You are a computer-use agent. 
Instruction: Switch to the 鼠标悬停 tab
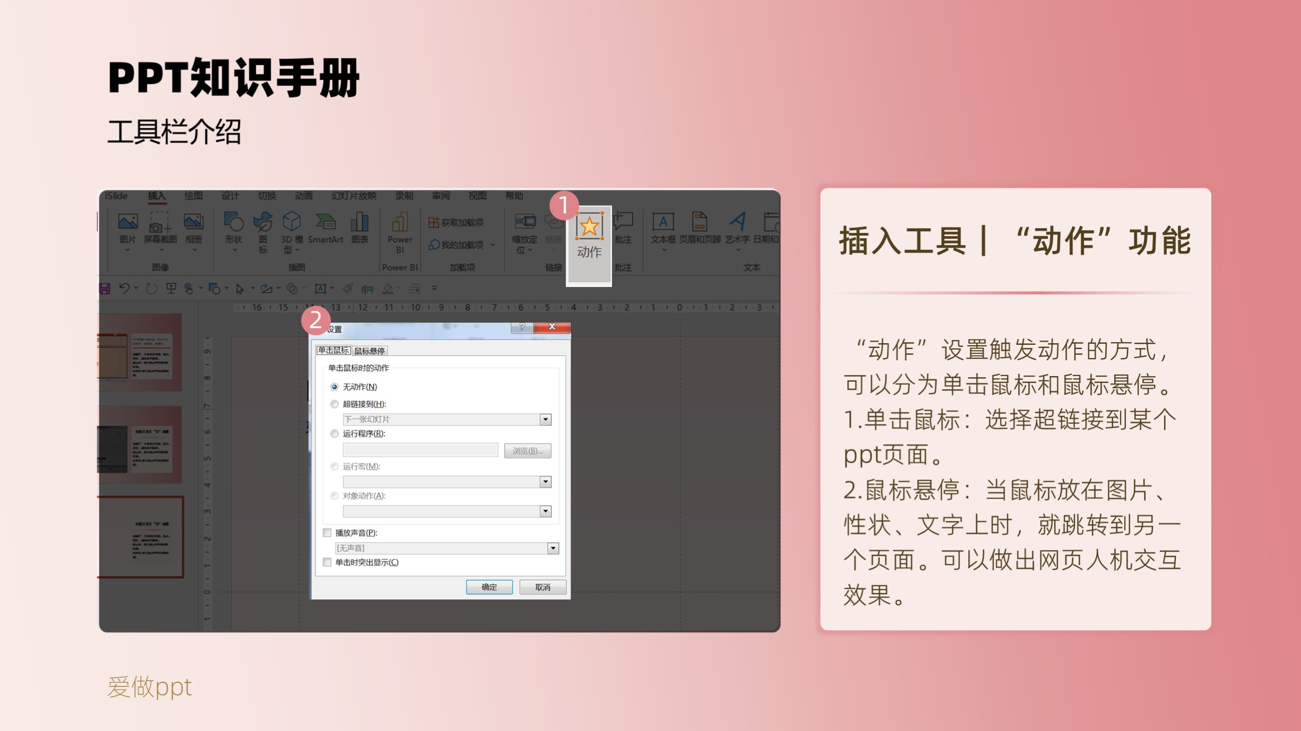pos(368,351)
